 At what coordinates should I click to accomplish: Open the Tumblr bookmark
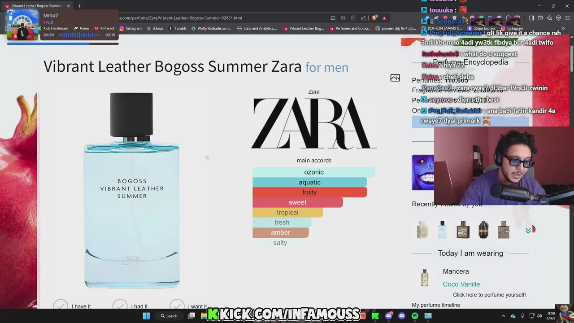coord(178,28)
